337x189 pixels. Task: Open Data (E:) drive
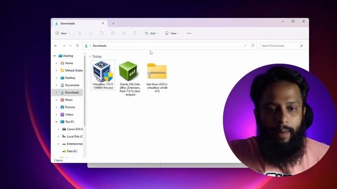click(x=70, y=151)
